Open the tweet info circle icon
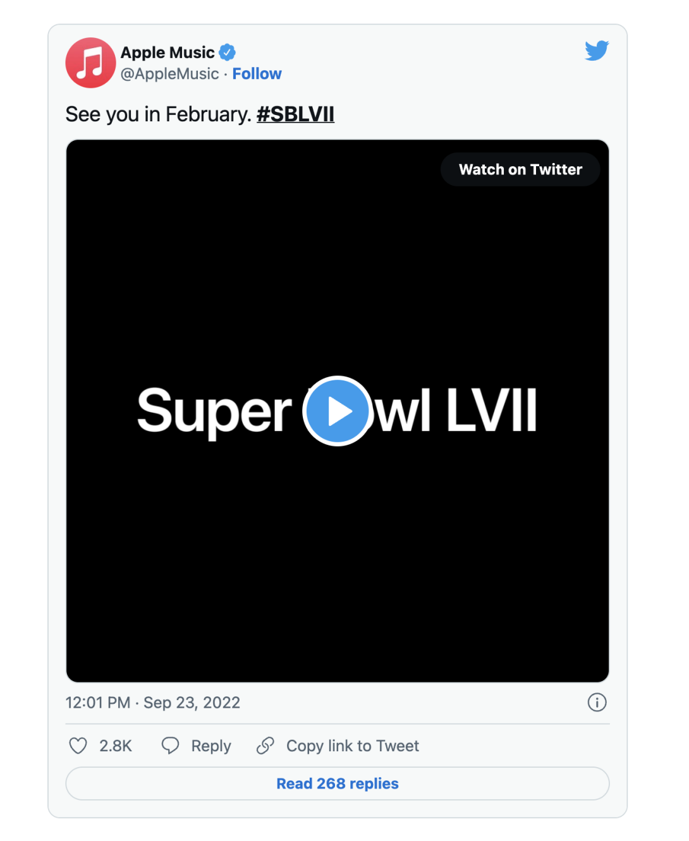This screenshot has height=841, width=689. pyautogui.click(x=597, y=703)
